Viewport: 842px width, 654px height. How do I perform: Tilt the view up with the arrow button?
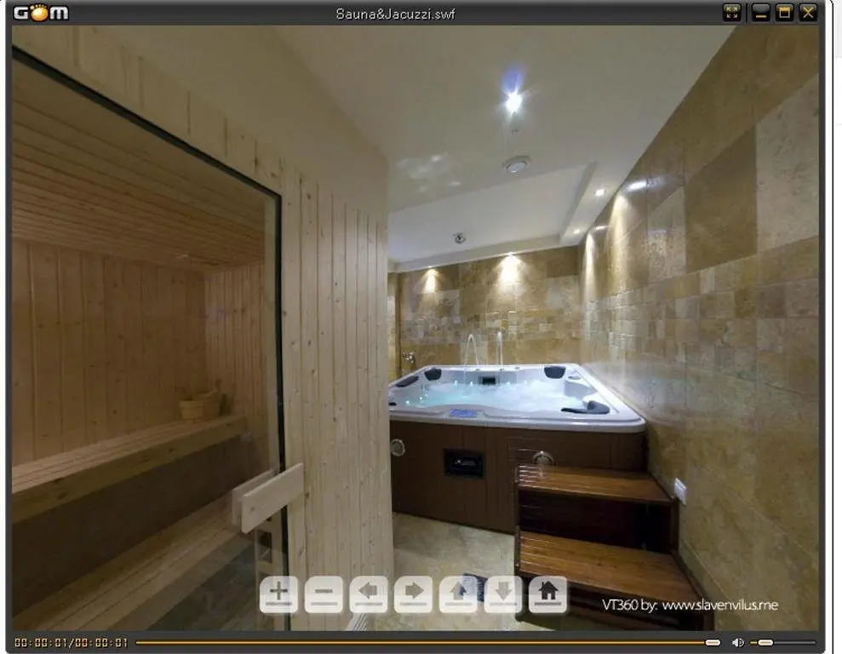point(458,594)
